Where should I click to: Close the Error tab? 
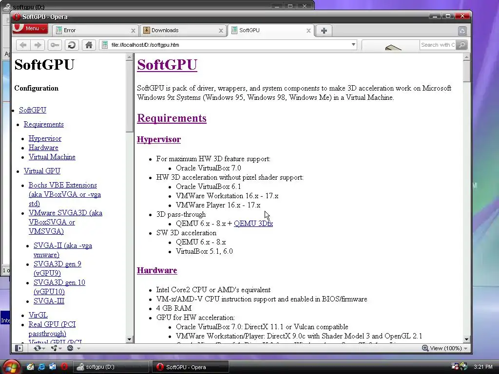[x=133, y=31]
